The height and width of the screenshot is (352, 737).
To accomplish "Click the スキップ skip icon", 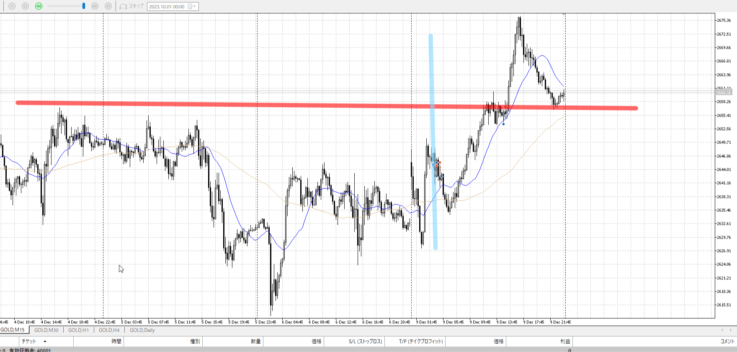I will click(x=124, y=7).
